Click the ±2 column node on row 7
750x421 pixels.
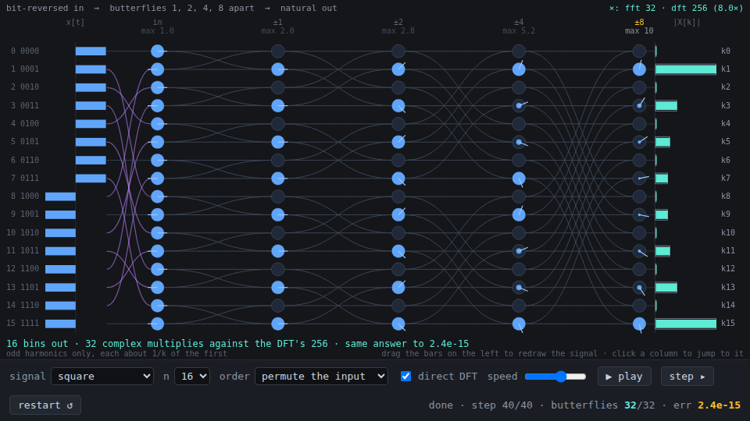pyautogui.click(x=398, y=179)
